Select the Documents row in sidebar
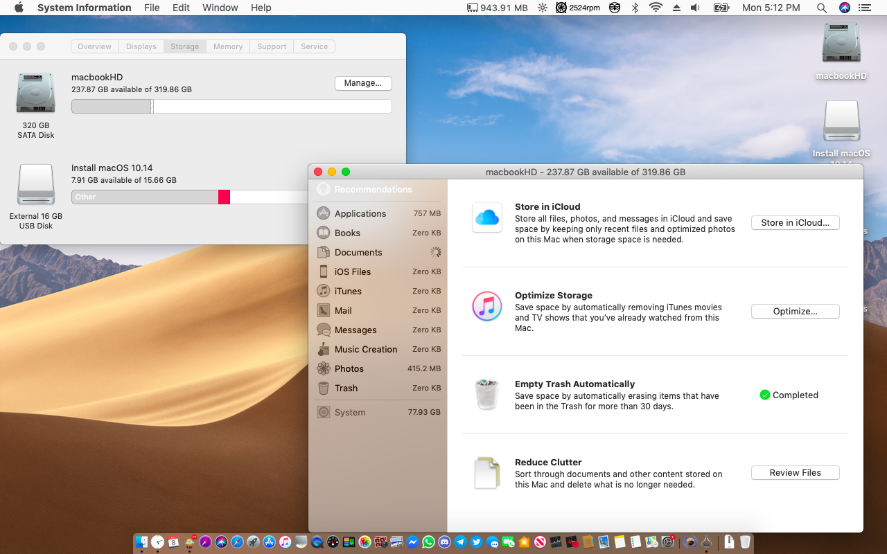The image size is (887, 554). [x=378, y=252]
